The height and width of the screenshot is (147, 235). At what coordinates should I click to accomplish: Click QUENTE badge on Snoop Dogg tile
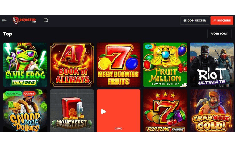(29, 94)
